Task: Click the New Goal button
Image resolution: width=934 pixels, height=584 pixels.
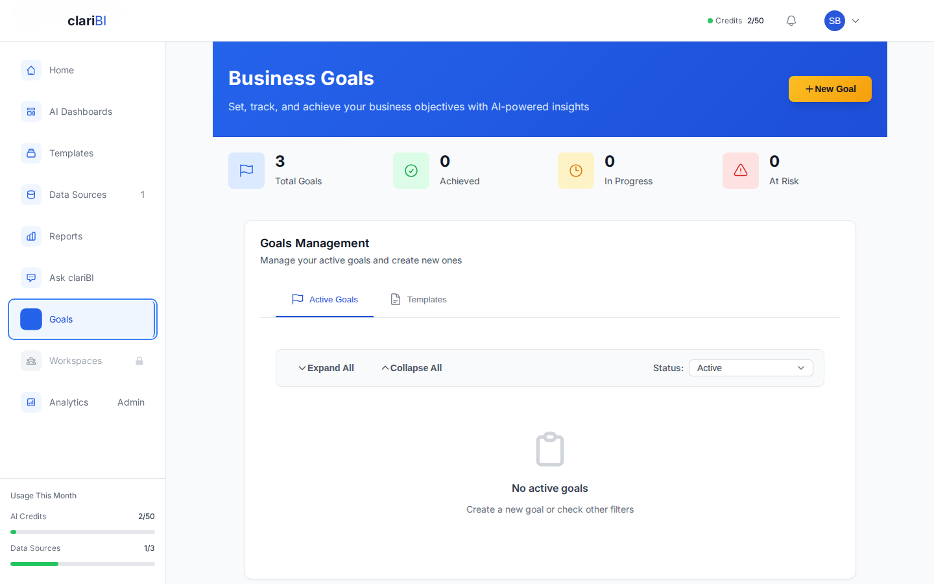Action: point(830,89)
